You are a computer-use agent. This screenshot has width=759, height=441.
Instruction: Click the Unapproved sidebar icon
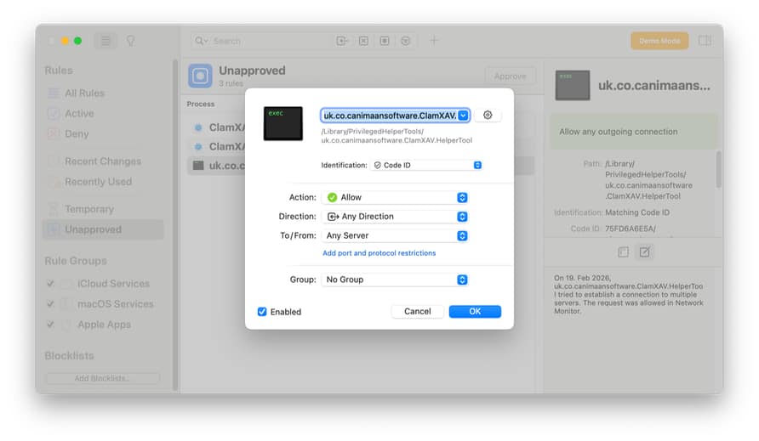(54, 229)
